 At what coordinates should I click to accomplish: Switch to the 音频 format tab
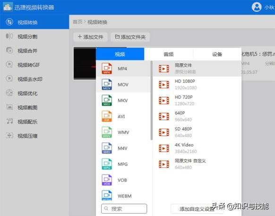169,54
